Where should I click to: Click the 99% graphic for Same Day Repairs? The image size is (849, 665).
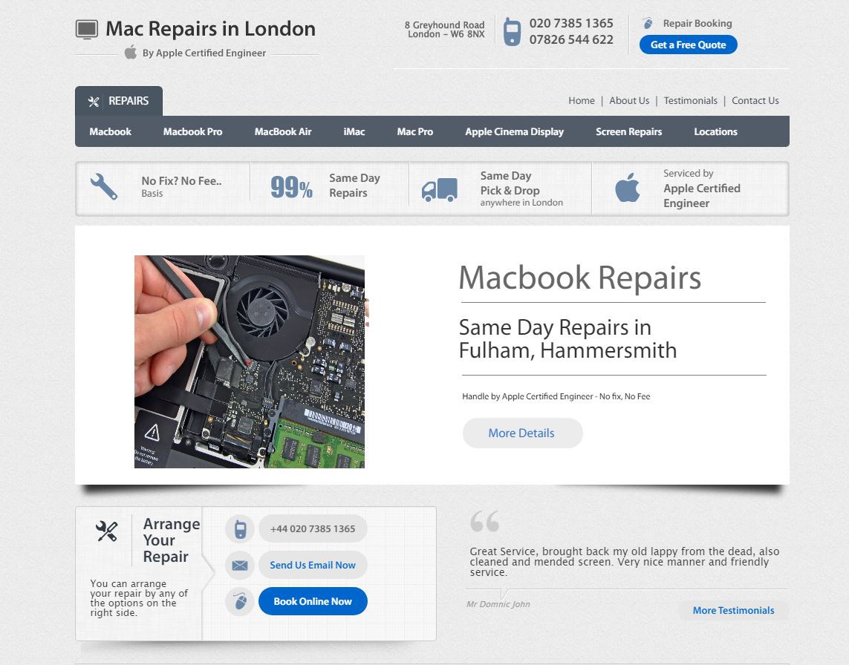coord(291,187)
